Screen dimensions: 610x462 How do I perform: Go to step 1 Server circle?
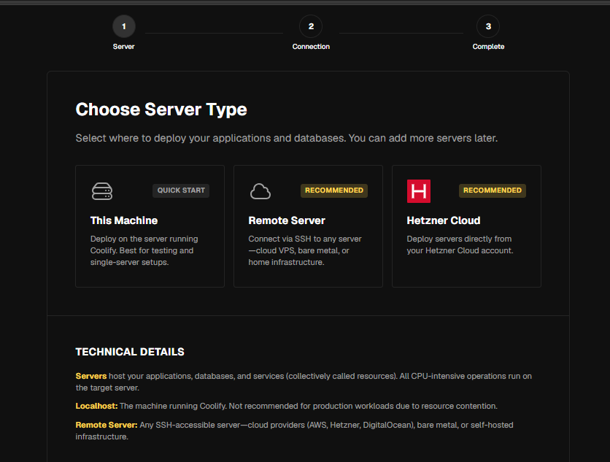pos(124,26)
